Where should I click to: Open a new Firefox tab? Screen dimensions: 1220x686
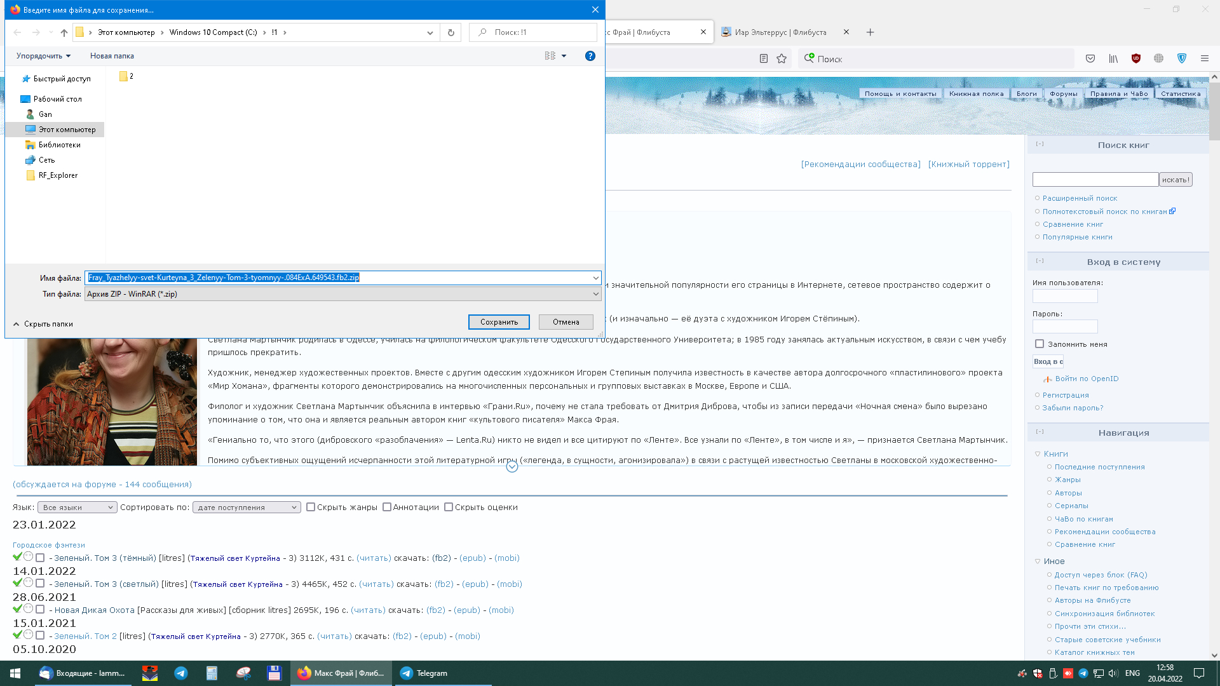(871, 32)
